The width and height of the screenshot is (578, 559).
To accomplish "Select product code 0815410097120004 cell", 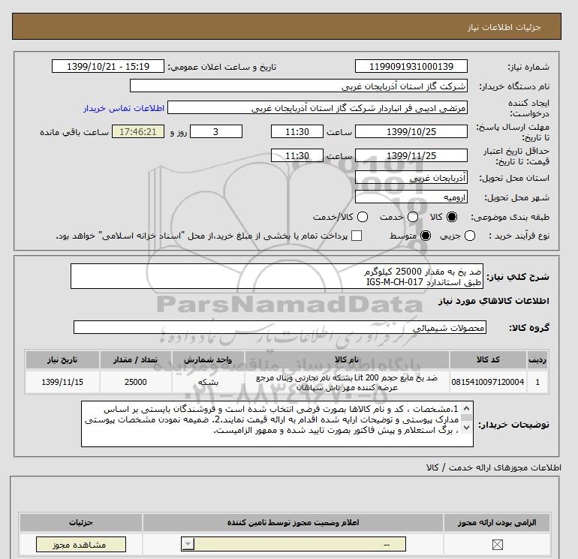I will click(488, 382).
